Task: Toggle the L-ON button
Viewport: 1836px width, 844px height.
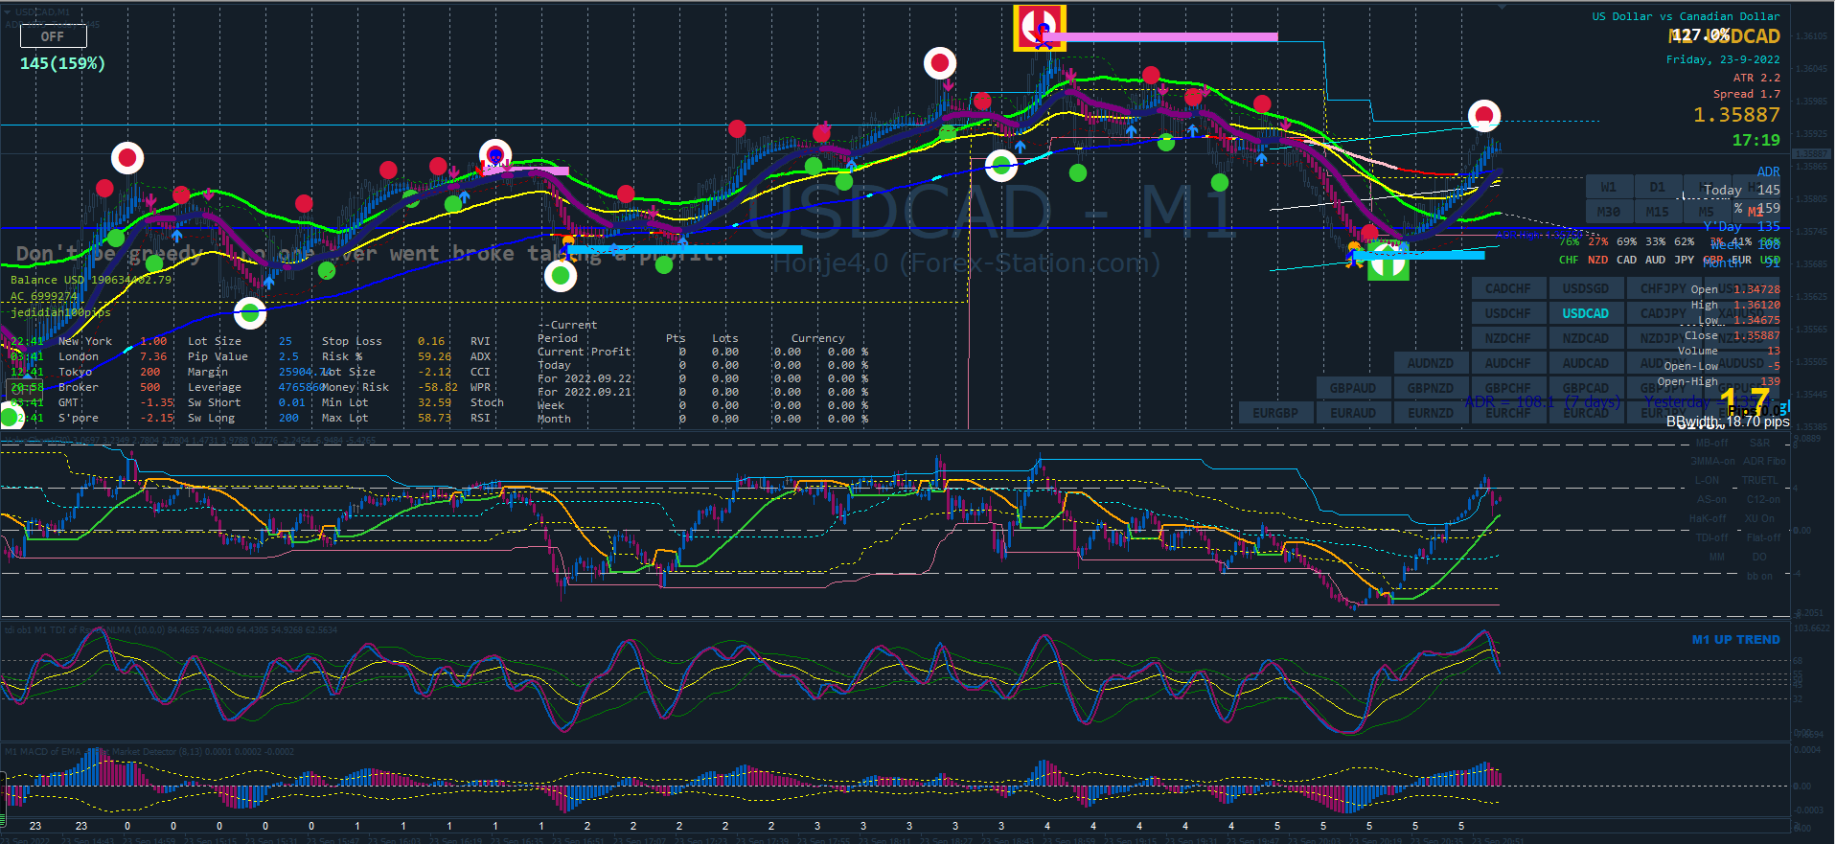Action: coord(1707,480)
